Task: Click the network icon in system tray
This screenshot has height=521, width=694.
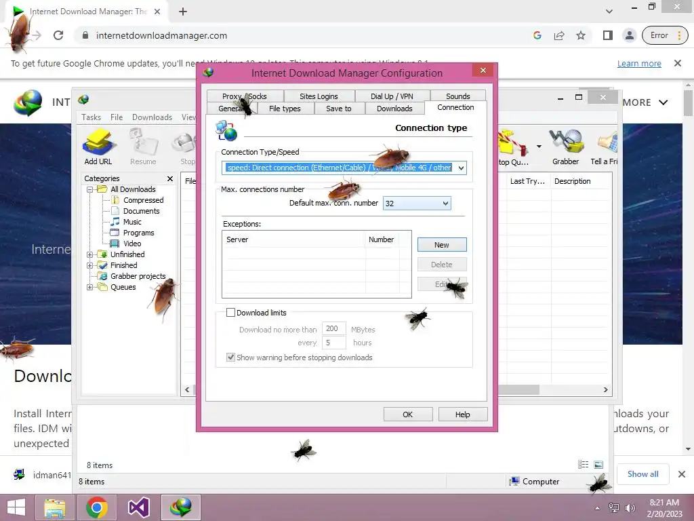Action: pyautogui.click(x=614, y=508)
